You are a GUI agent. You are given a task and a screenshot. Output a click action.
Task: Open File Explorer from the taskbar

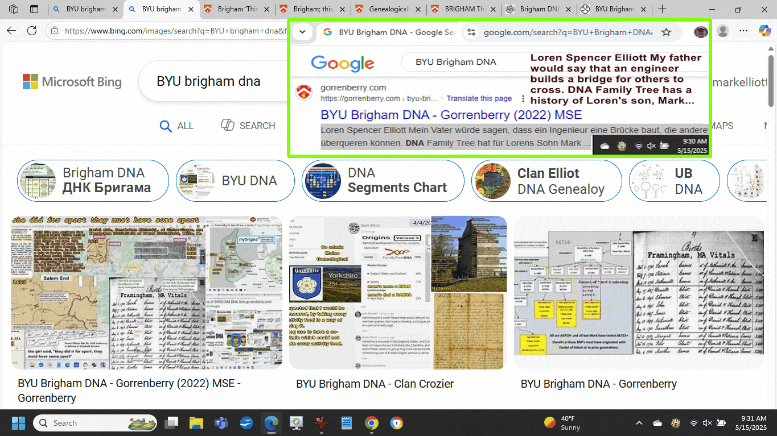click(196, 423)
